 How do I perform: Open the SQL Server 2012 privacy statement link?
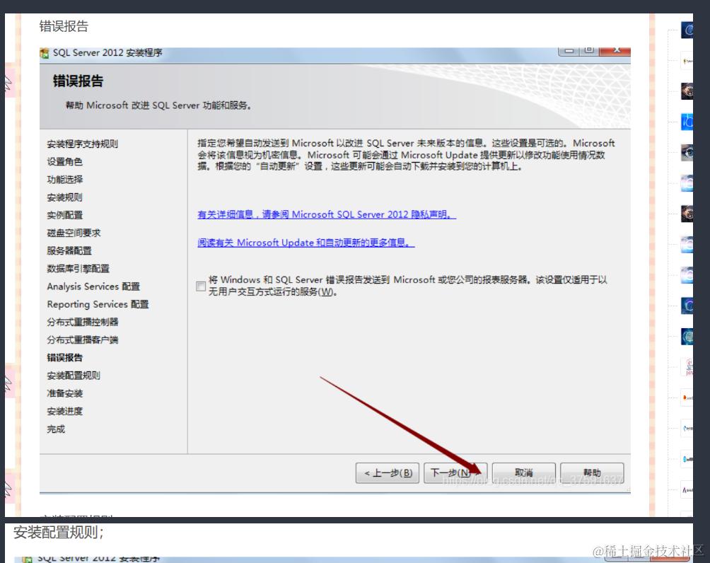[327, 214]
